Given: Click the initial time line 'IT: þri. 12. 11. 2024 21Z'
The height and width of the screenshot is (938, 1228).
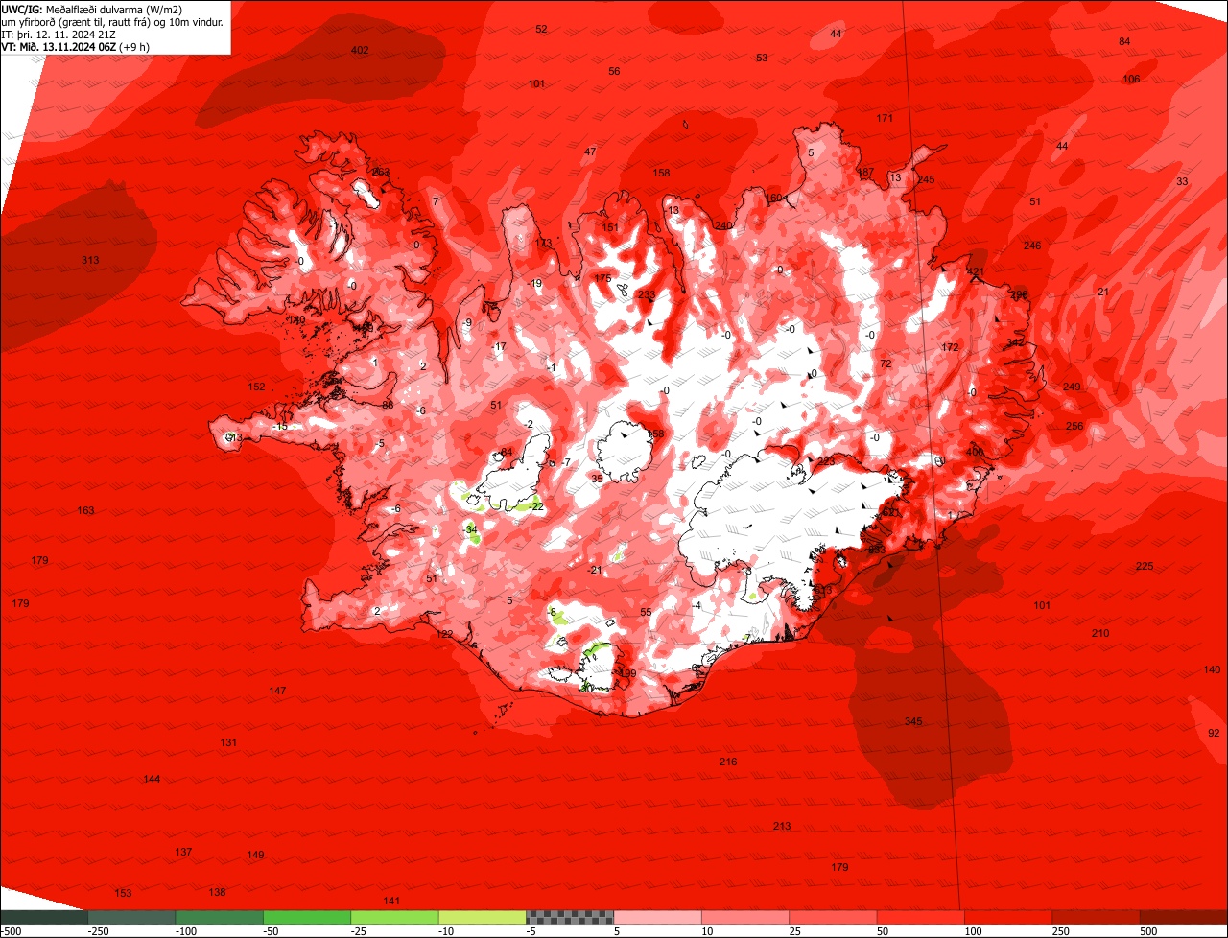Looking at the screenshot, I should [59, 34].
